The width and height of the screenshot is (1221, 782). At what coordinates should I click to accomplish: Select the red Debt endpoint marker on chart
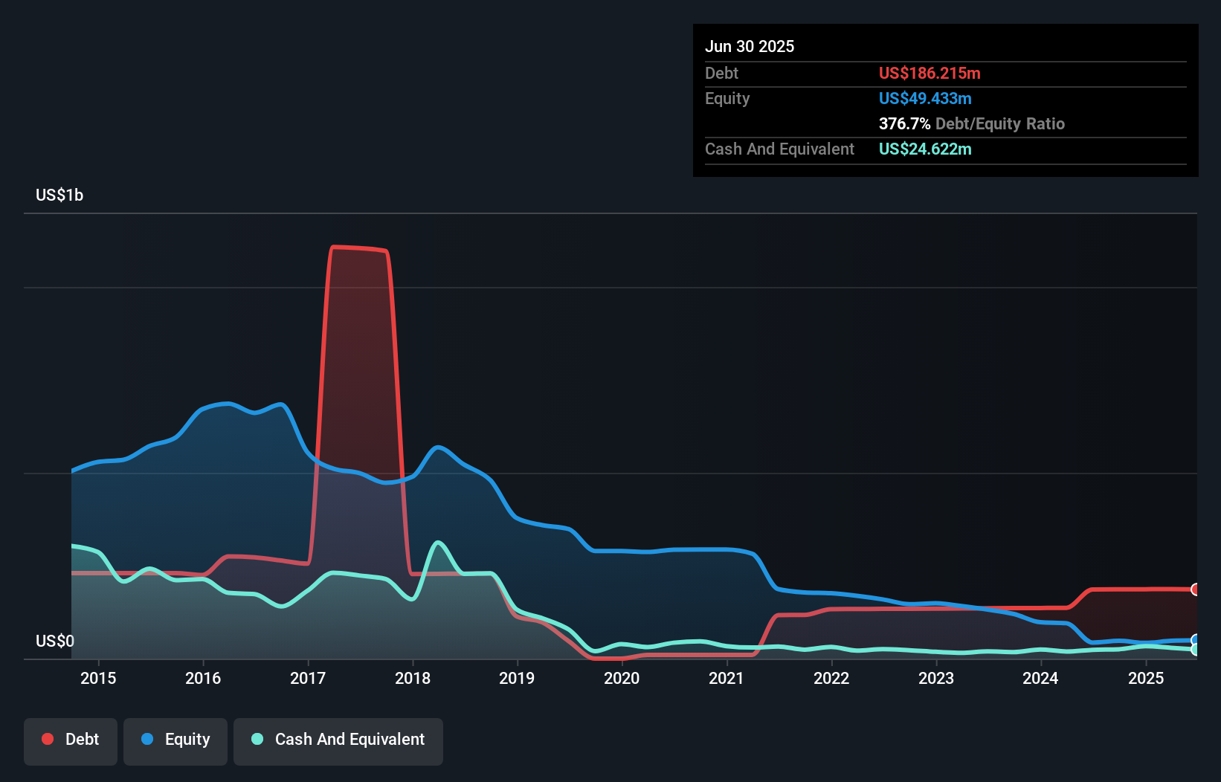tap(1195, 589)
